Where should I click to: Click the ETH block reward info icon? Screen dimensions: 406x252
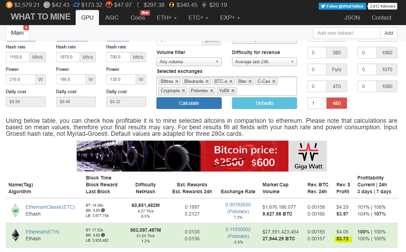pos(103,235)
